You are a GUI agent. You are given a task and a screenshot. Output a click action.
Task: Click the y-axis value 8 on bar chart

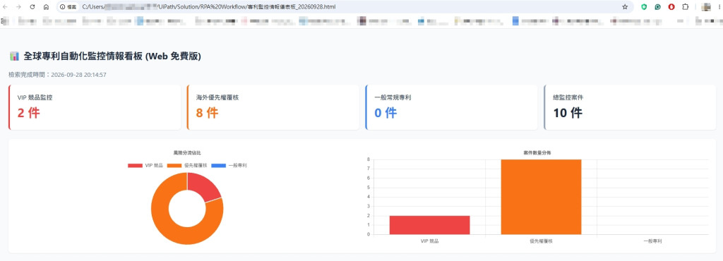[369, 159]
